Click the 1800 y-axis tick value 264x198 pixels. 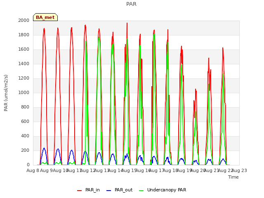pos(24,35)
